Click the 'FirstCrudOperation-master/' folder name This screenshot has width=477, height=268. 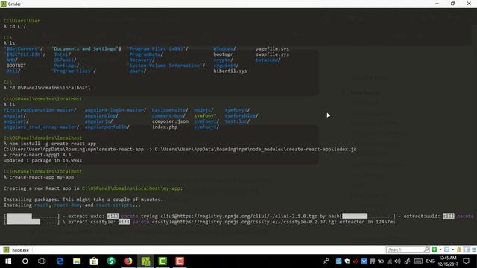pyautogui.click(x=40, y=110)
